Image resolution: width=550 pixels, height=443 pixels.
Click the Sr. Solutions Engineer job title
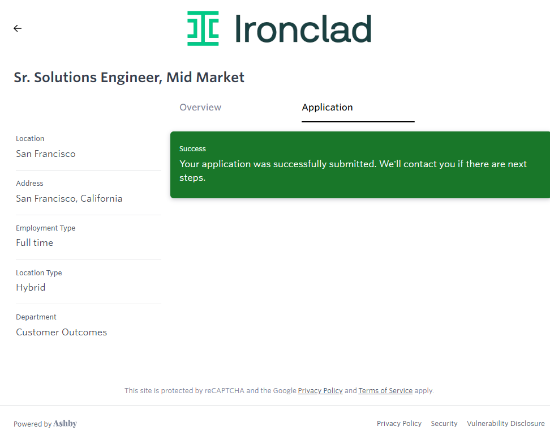point(129,78)
